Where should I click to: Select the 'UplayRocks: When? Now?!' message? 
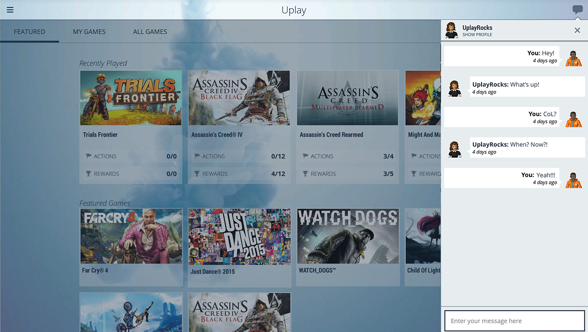point(527,148)
